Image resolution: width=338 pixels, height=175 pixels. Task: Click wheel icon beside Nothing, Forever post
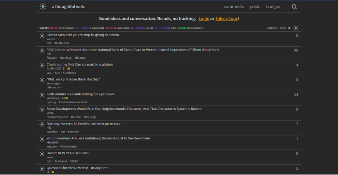click(x=42, y=124)
